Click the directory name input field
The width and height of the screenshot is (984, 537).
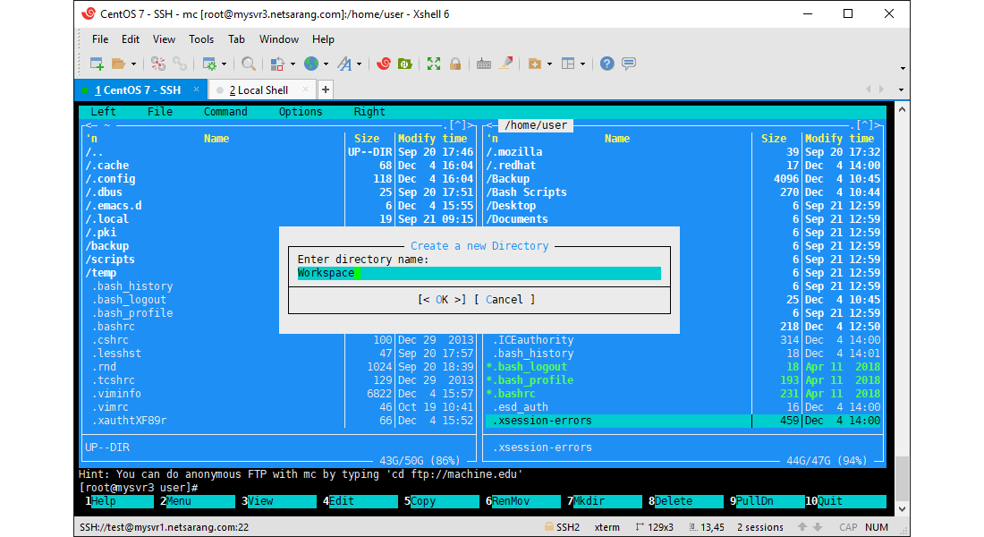click(479, 273)
